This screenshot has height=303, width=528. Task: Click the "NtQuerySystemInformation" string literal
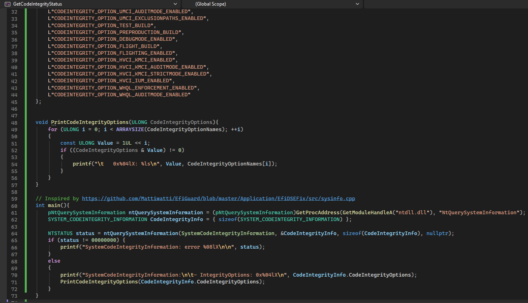[479, 213]
